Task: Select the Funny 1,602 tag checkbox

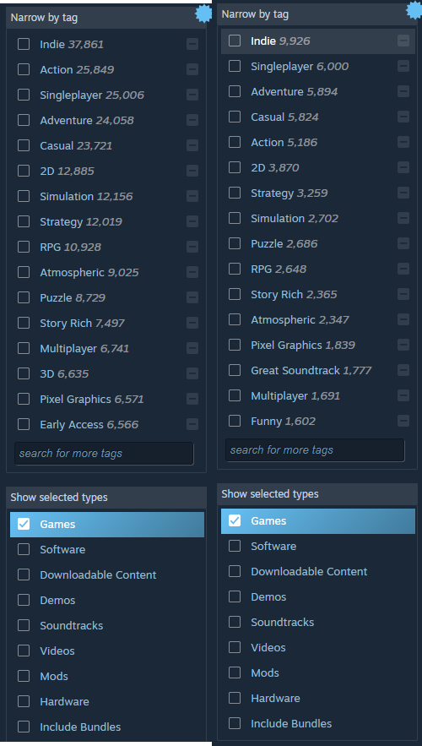Action: [235, 421]
